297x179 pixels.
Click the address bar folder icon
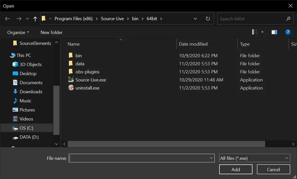point(44,18)
